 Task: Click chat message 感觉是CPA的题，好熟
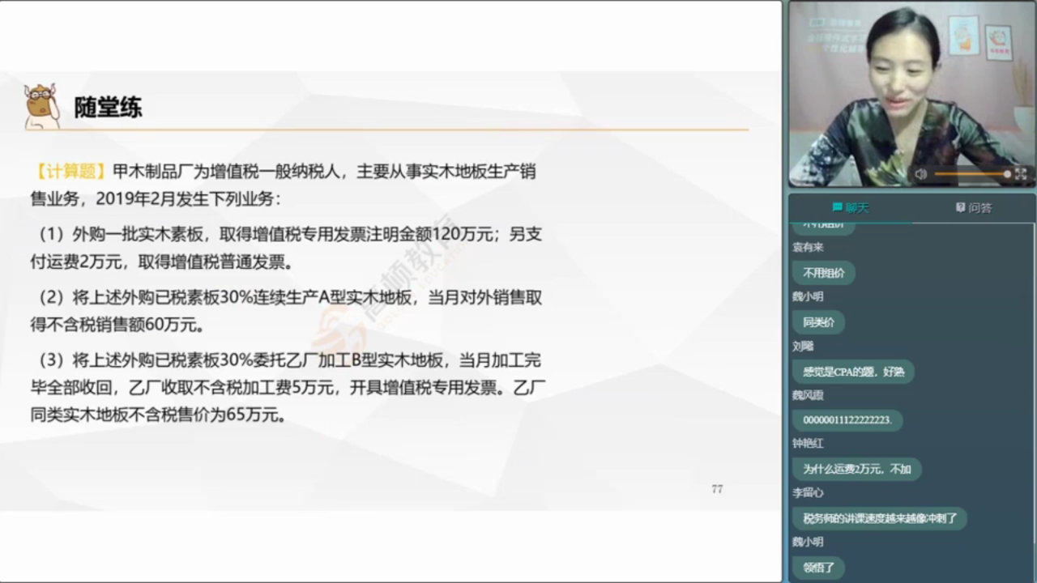853,372
